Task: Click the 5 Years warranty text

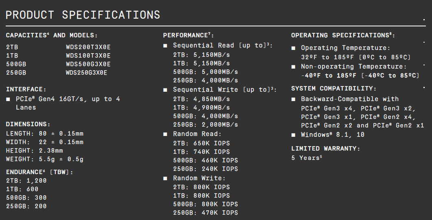Action: pos(307,158)
